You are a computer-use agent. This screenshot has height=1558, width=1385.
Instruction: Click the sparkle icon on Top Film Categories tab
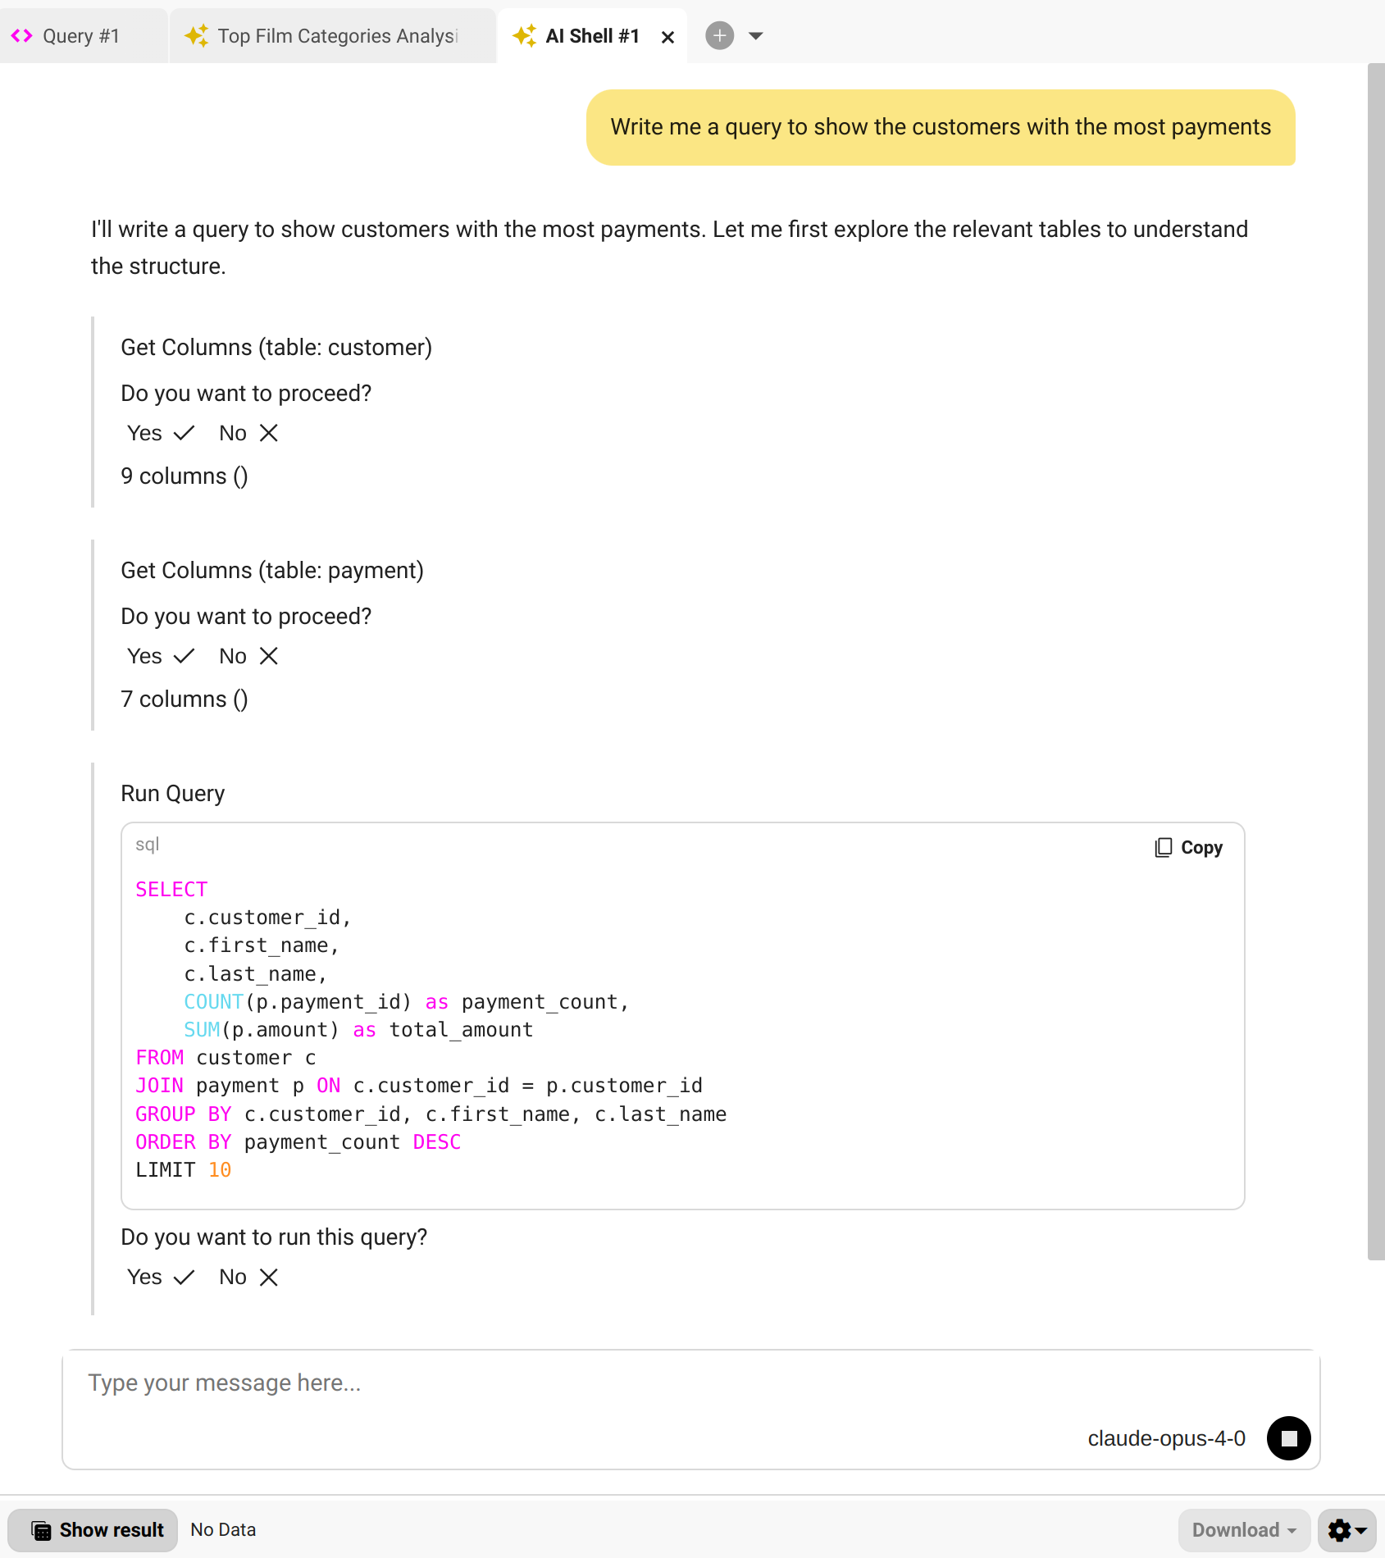[x=196, y=36]
